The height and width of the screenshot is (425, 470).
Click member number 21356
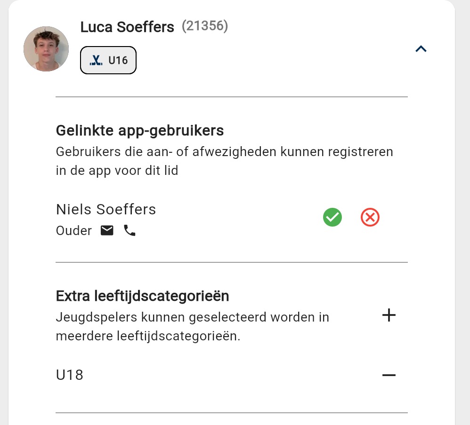(205, 26)
